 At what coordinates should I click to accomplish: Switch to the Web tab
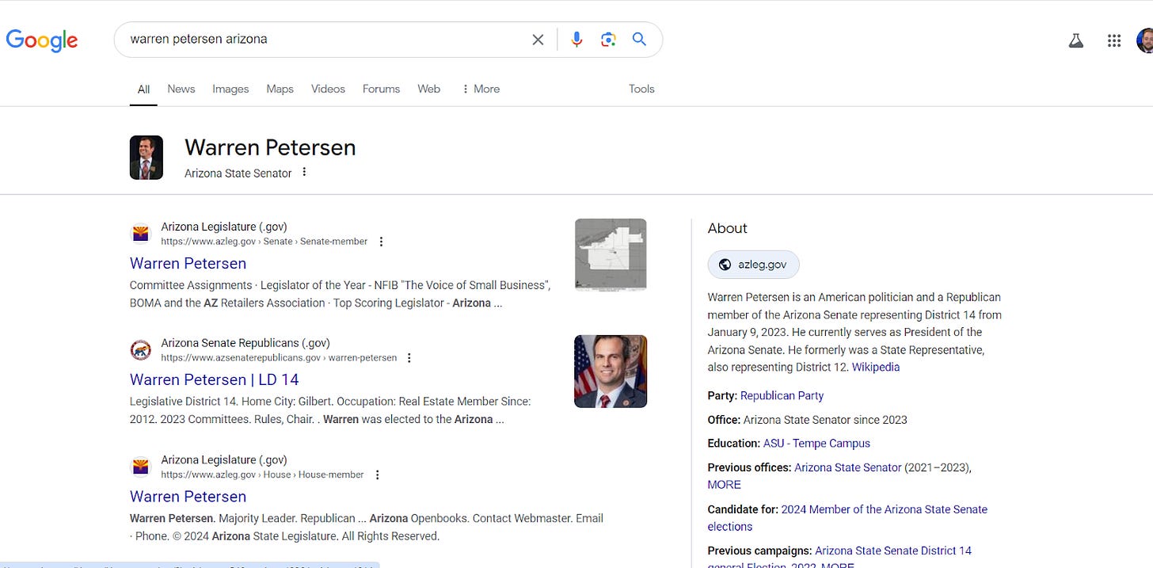(428, 89)
